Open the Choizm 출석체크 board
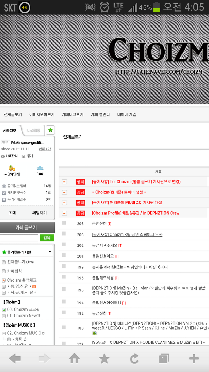 [22, 280]
